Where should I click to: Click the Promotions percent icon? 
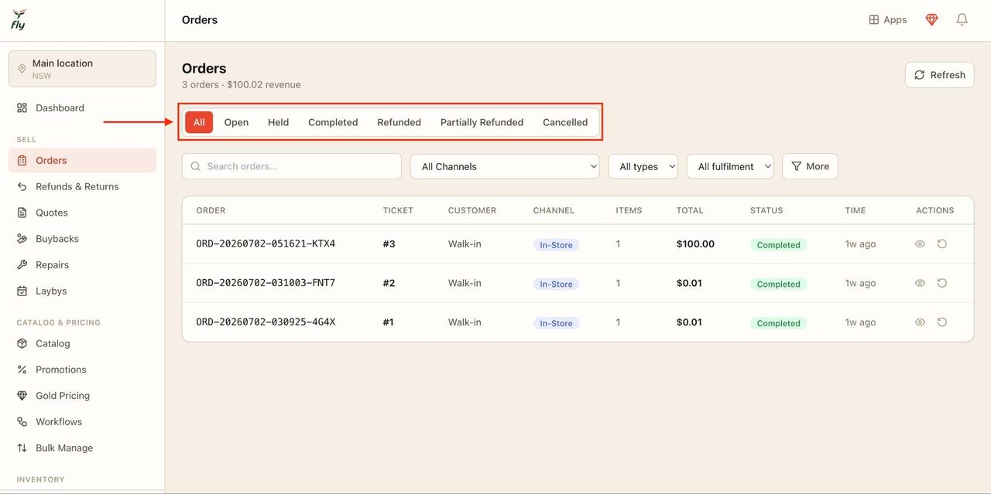click(x=22, y=370)
